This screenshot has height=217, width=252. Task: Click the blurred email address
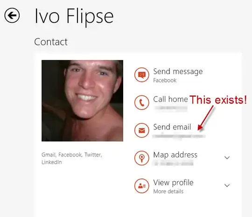click(x=179, y=136)
